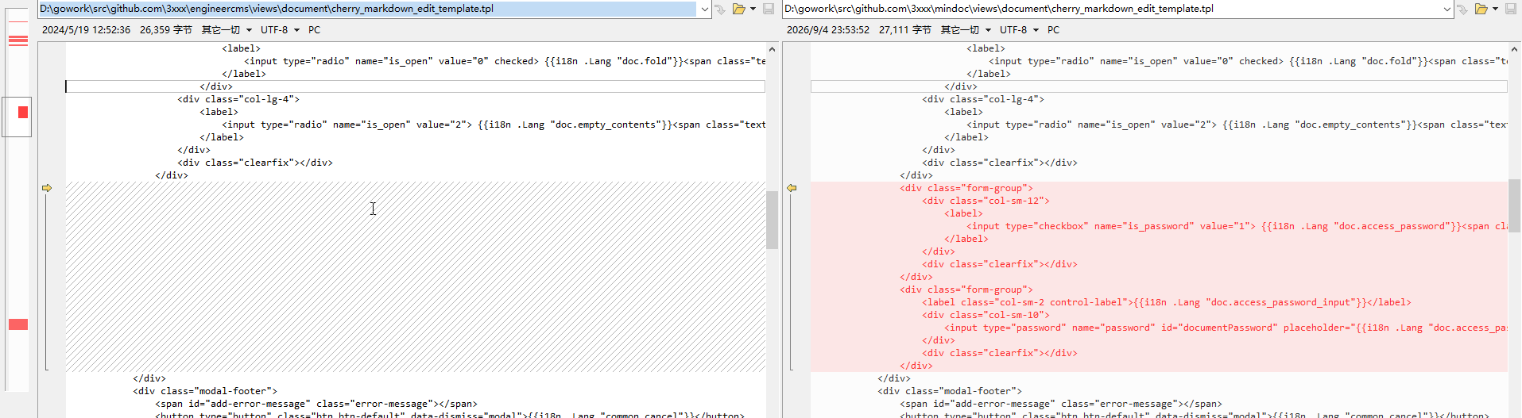1522x418 pixels.
Task: Open the left browse-folder dropdown arrow
Action: tap(753, 9)
